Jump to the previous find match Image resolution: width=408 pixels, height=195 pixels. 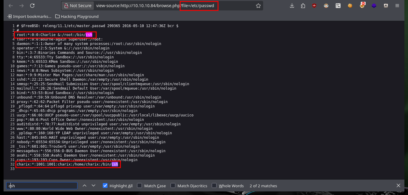[85, 185]
